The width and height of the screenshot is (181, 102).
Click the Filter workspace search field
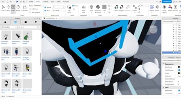coord(172,21)
